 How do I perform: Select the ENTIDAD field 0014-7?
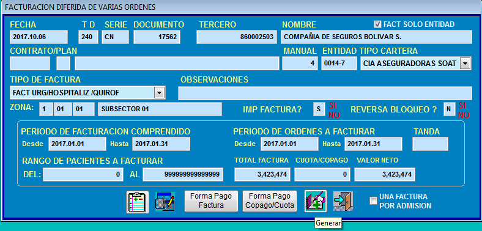tap(339, 64)
